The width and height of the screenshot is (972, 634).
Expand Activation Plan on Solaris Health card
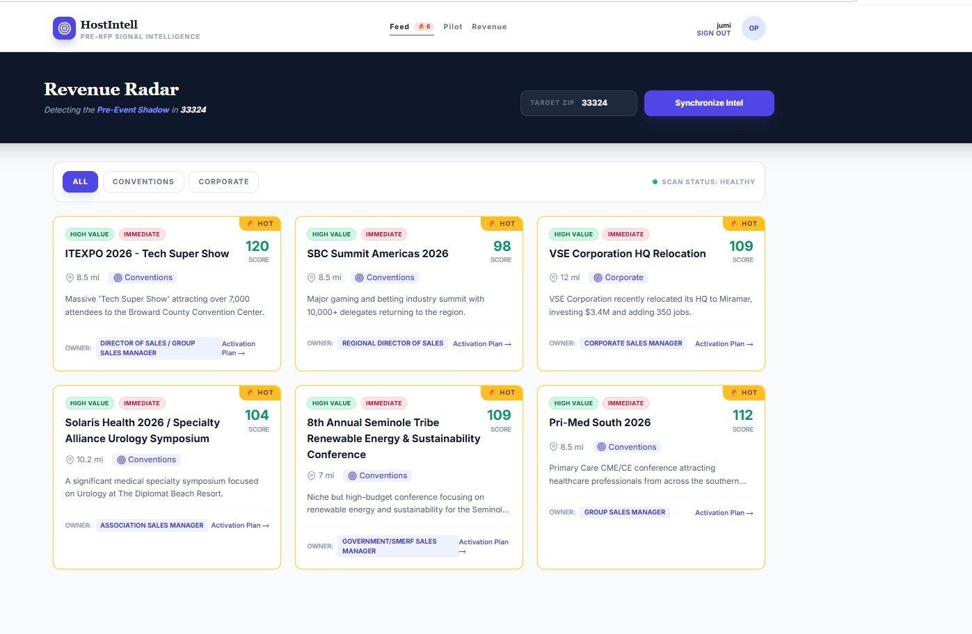[239, 525]
